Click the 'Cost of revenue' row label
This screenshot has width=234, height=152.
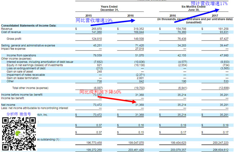point(11,32)
